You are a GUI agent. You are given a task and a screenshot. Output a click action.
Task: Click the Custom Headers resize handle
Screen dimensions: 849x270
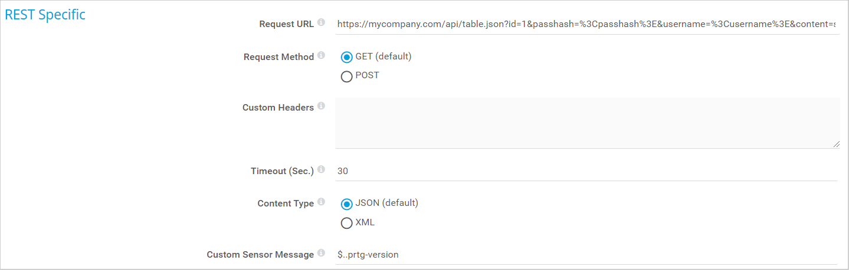click(x=837, y=145)
